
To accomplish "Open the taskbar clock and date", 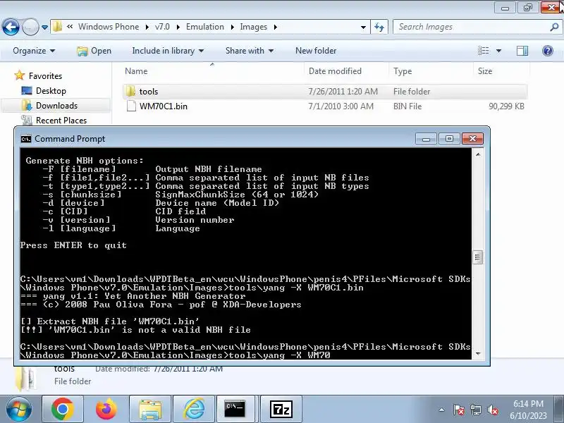I will (528, 410).
